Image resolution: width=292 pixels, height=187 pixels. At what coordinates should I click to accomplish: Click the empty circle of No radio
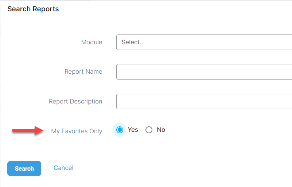[149, 130]
